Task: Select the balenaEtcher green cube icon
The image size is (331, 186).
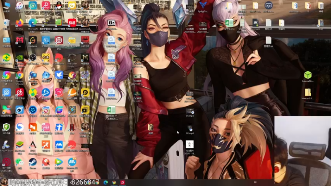Action: [308, 76]
